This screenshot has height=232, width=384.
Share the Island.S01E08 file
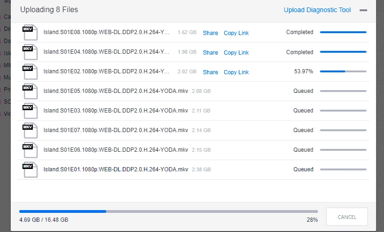pos(210,33)
